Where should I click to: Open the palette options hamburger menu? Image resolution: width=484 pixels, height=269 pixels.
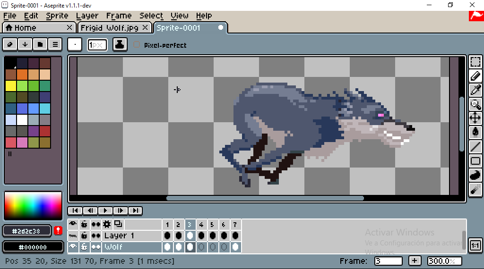click(x=55, y=45)
